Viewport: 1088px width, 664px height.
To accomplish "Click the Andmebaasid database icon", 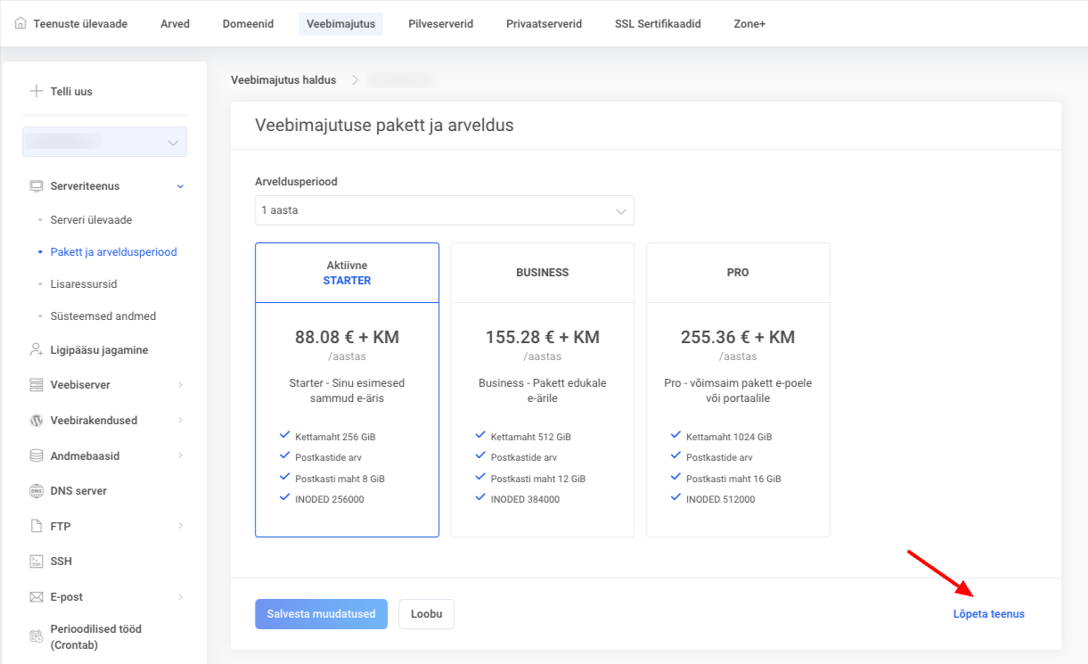I will coord(37,455).
